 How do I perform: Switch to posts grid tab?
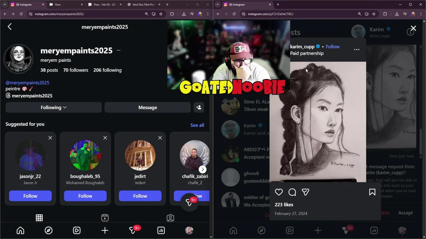[x=39, y=218]
